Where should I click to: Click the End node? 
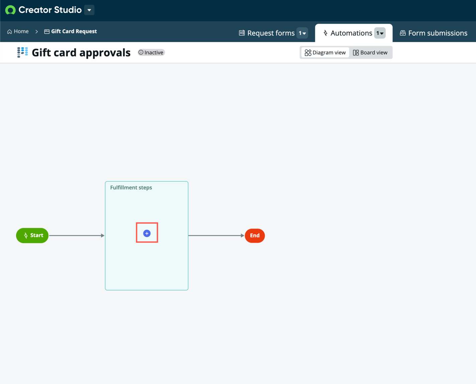[255, 236]
